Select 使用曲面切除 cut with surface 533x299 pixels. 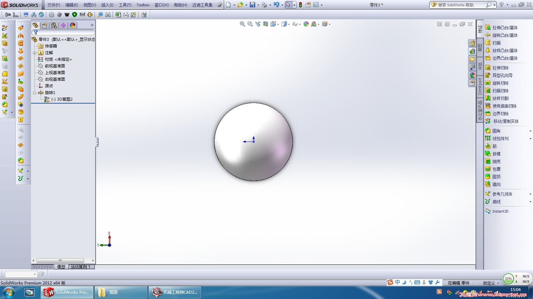pos(501,106)
